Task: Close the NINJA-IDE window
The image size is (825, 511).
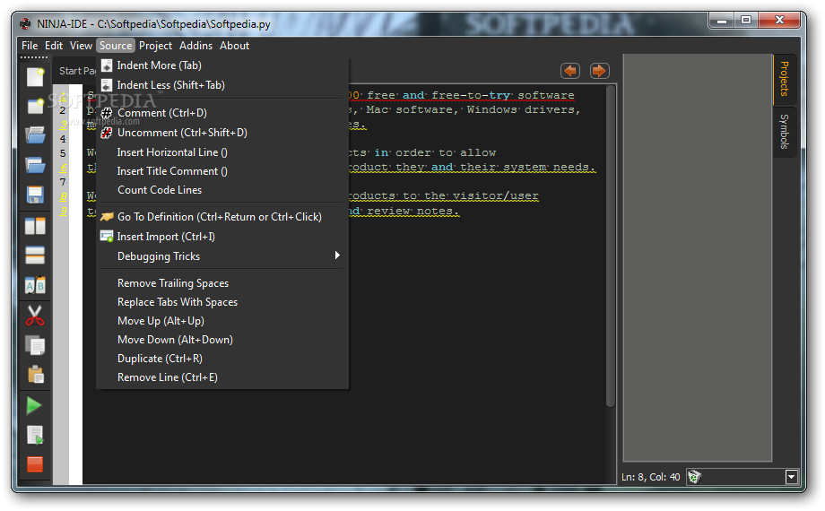Action: (779, 21)
